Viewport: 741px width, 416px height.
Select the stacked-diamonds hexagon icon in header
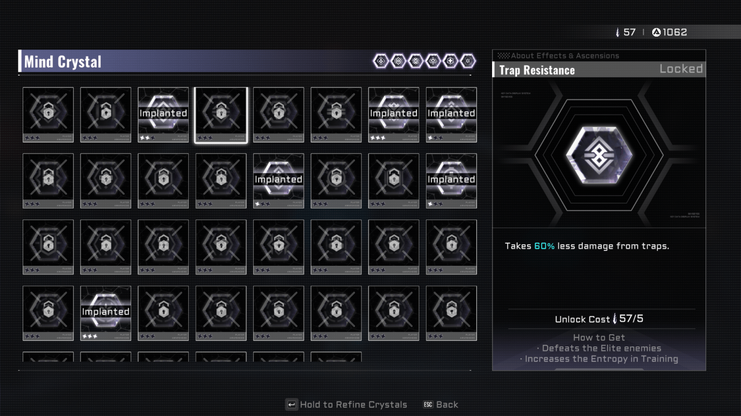pos(398,61)
